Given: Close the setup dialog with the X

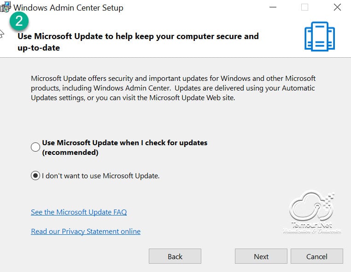Looking at the screenshot, I should pos(337,7).
